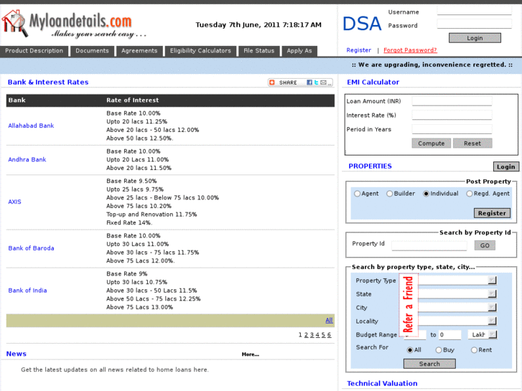Select the Builder radio button
Image resolution: width=522 pixels, height=391 pixels.
389,194
